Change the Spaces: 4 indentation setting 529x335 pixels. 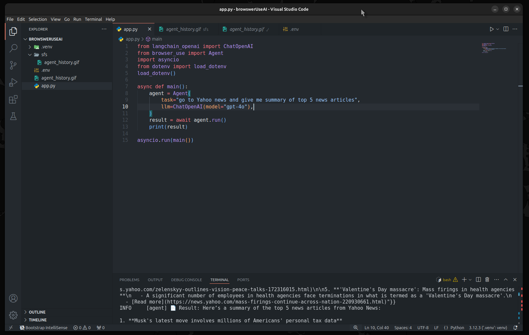pos(403,328)
